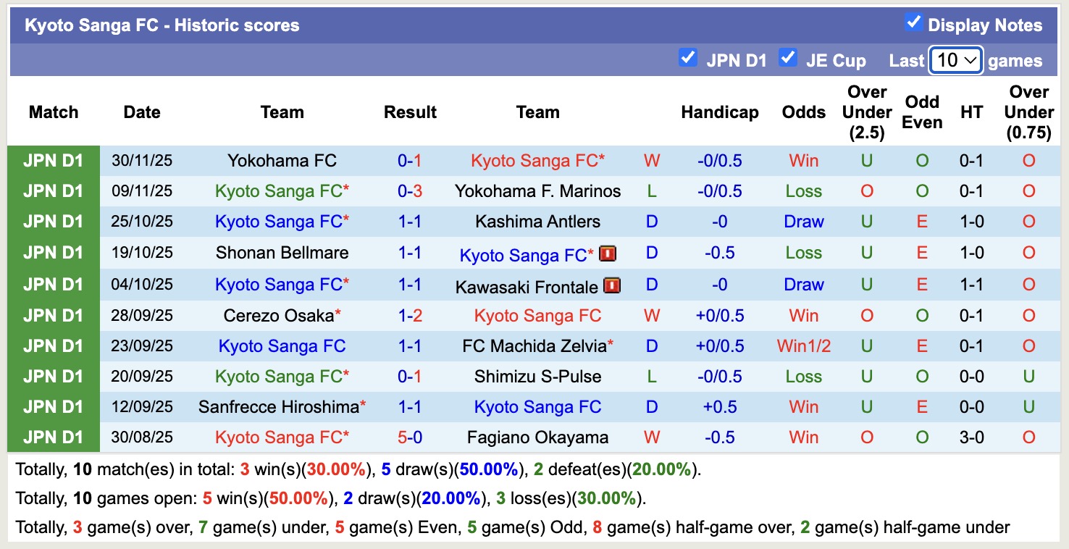
Task: Click the JPN D1 badge beside the Fagiano Okayama match
Action: coord(54,437)
